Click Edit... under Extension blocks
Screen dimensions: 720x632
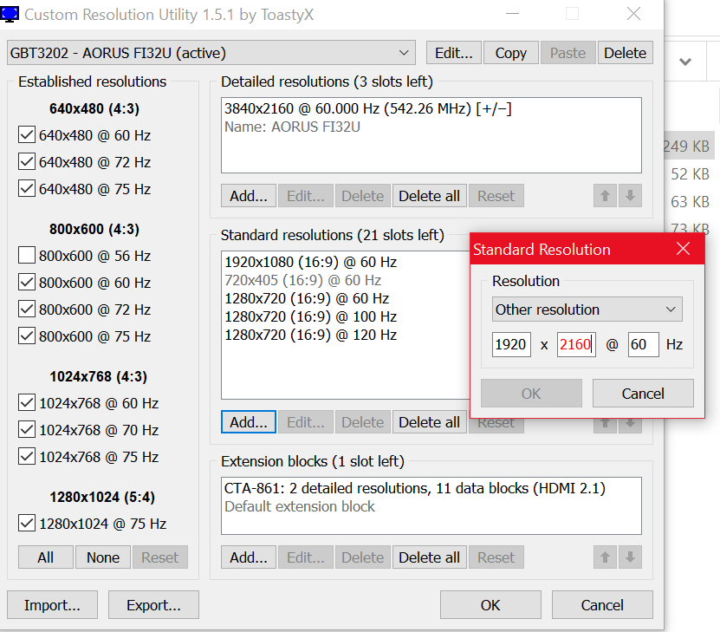[x=305, y=557]
